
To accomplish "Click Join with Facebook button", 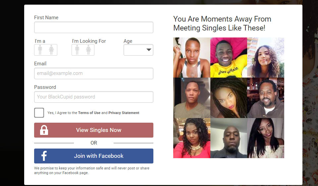I will (x=94, y=156).
